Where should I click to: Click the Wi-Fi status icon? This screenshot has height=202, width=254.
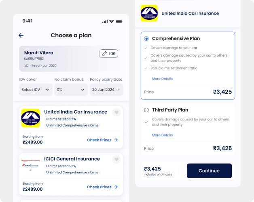[x=112, y=21]
